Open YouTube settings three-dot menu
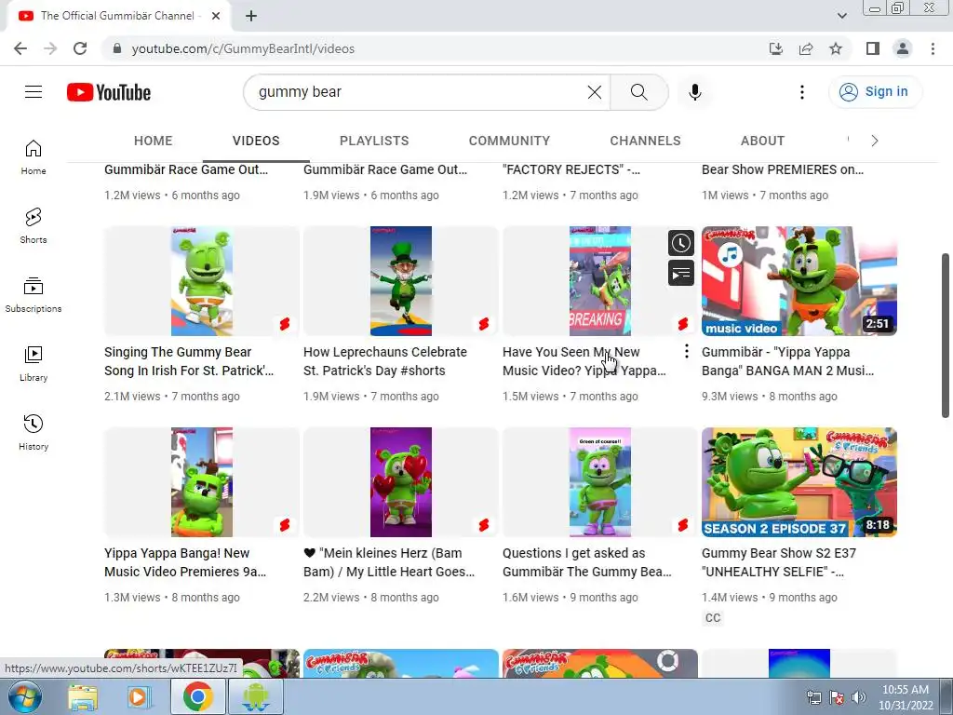The height and width of the screenshot is (715, 953). pos(801,92)
